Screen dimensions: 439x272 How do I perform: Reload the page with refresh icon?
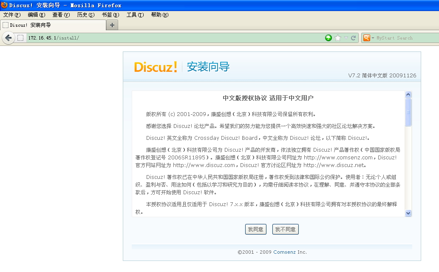point(353,38)
